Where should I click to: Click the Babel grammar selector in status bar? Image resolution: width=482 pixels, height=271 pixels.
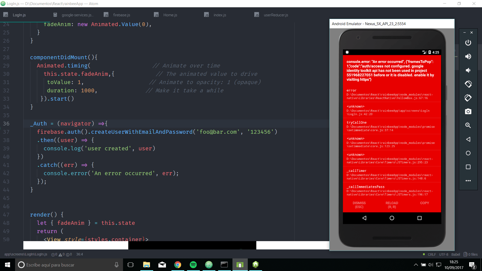tap(456, 254)
